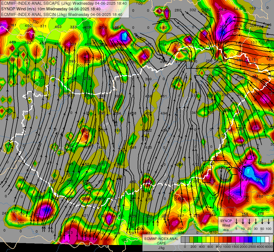This screenshot has width=274, height=252.
Task: Pick the magenta swatch in the CAPE color scale
Action: [238, 239]
